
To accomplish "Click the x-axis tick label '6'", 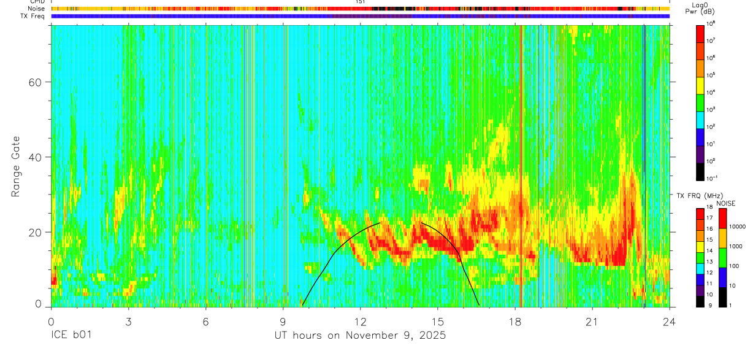I will pos(205,322).
